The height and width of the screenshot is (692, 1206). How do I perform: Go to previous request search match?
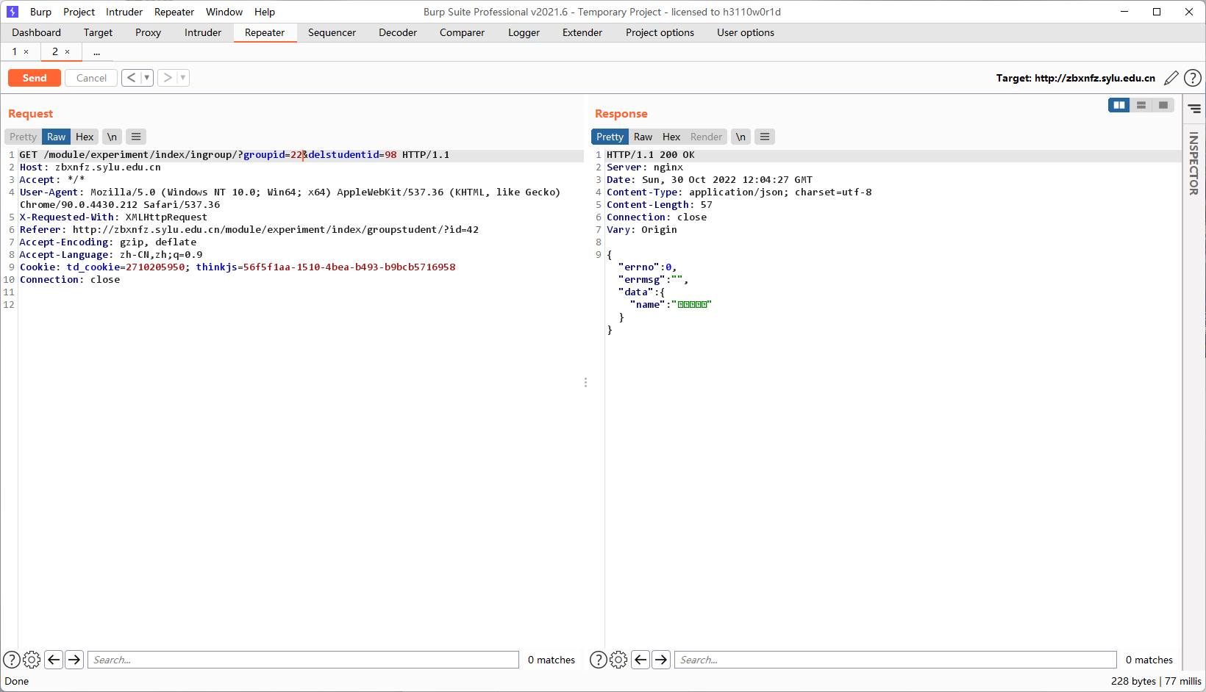(x=54, y=660)
